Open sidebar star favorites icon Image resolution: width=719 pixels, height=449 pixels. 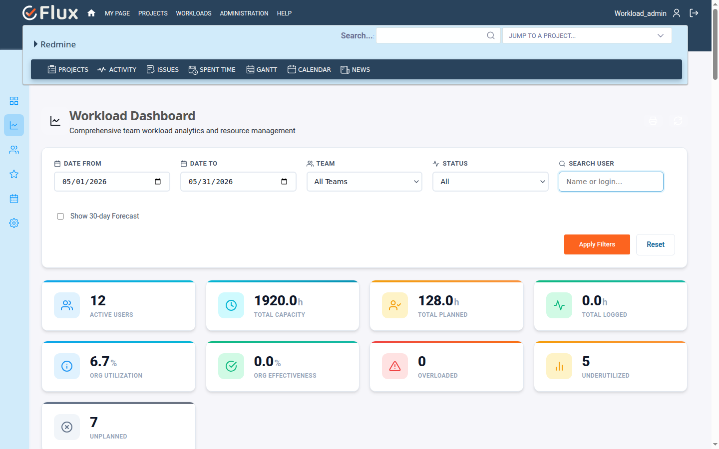14,174
